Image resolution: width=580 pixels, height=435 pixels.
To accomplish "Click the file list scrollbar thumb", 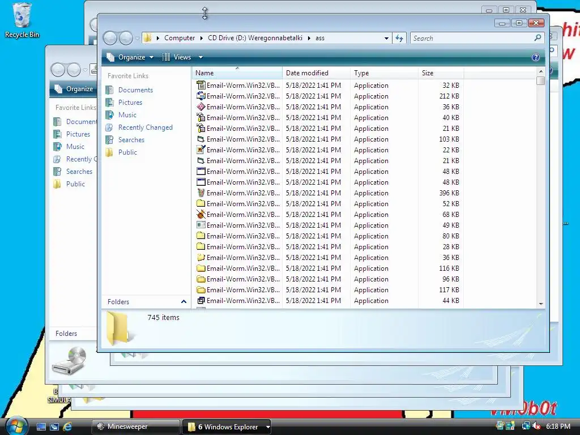I will click(540, 80).
